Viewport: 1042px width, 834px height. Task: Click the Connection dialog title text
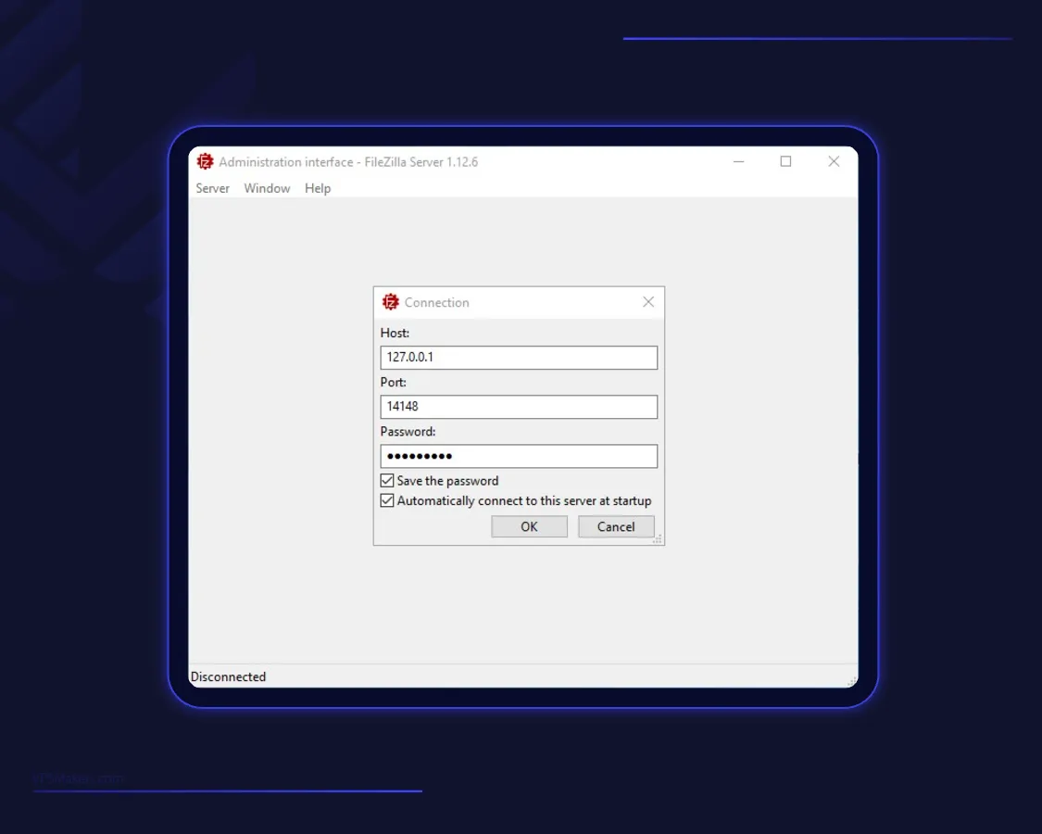point(436,303)
